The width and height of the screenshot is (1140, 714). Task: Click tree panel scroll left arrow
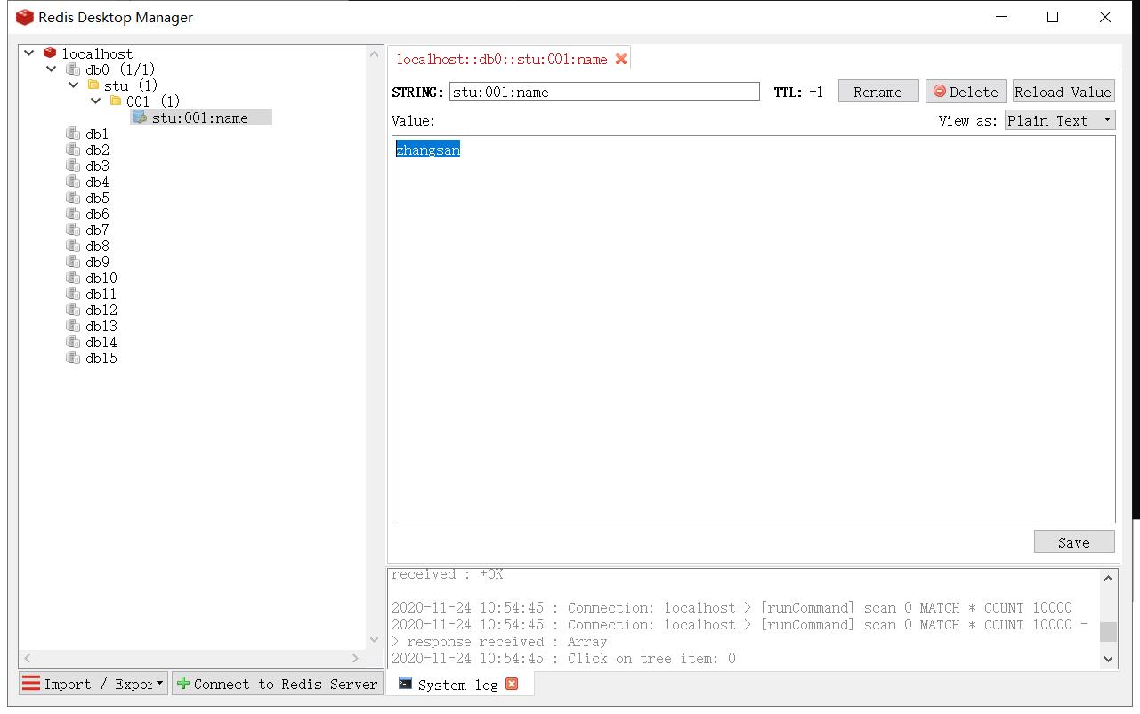pyautogui.click(x=27, y=658)
